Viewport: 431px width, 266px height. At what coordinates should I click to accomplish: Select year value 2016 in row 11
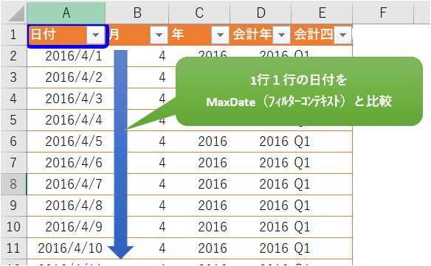pyautogui.click(x=199, y=248)
